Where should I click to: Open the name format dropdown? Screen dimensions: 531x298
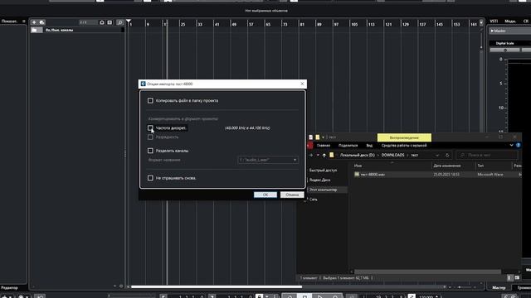(x=268, y=160)
